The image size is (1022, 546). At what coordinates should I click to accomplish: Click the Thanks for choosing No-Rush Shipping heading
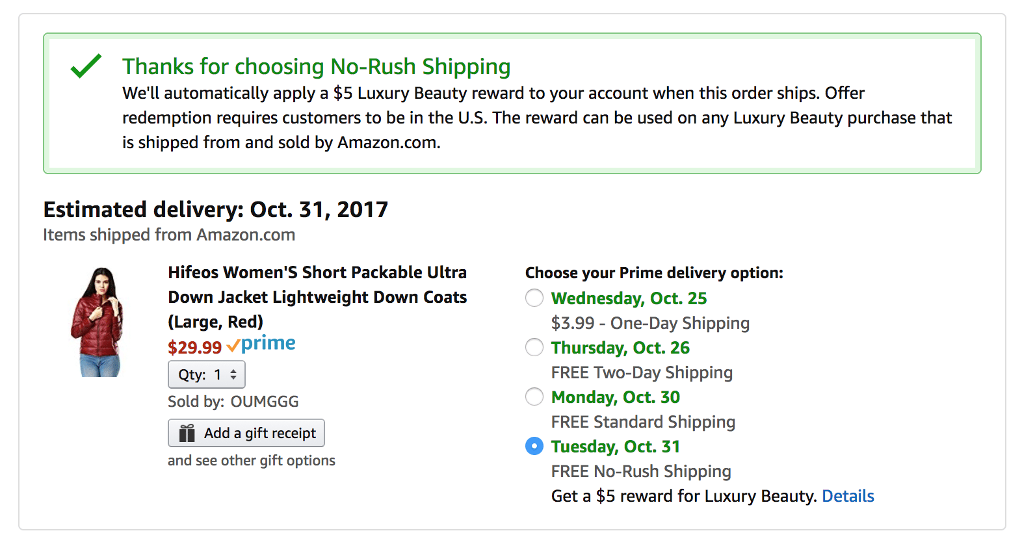pos(317,66)
